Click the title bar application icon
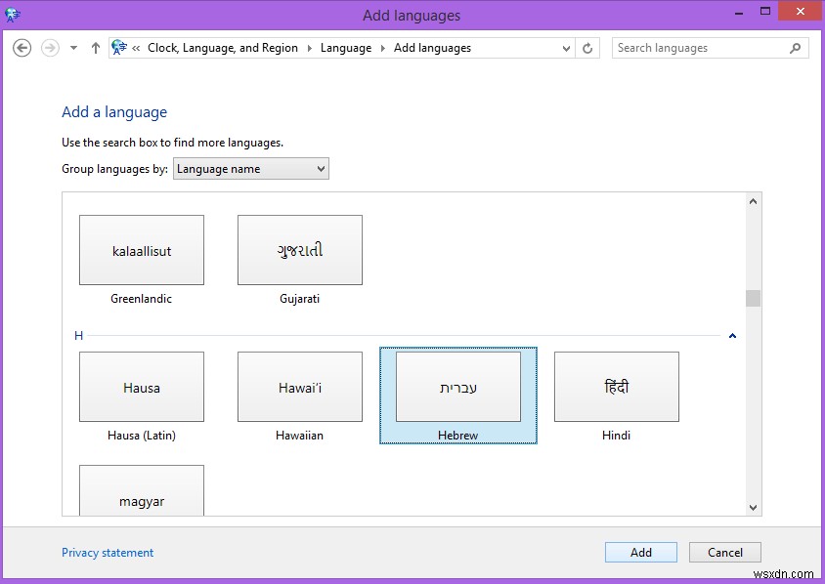The width and height of the screenshot is (825, 584). tap(12, 15)
